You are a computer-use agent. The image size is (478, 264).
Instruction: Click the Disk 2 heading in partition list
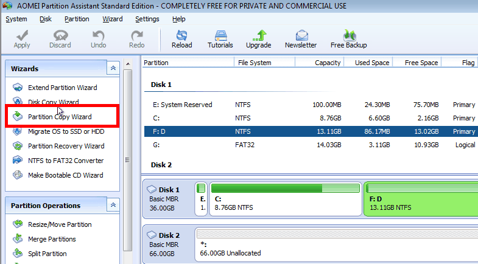[x=161, y=165]
